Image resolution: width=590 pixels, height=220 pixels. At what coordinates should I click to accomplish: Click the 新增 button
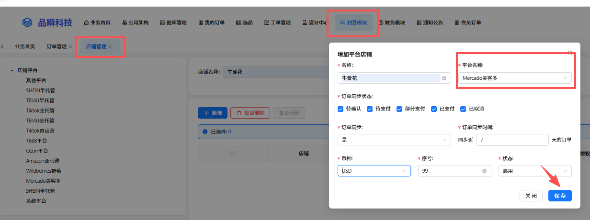[213, 113]
